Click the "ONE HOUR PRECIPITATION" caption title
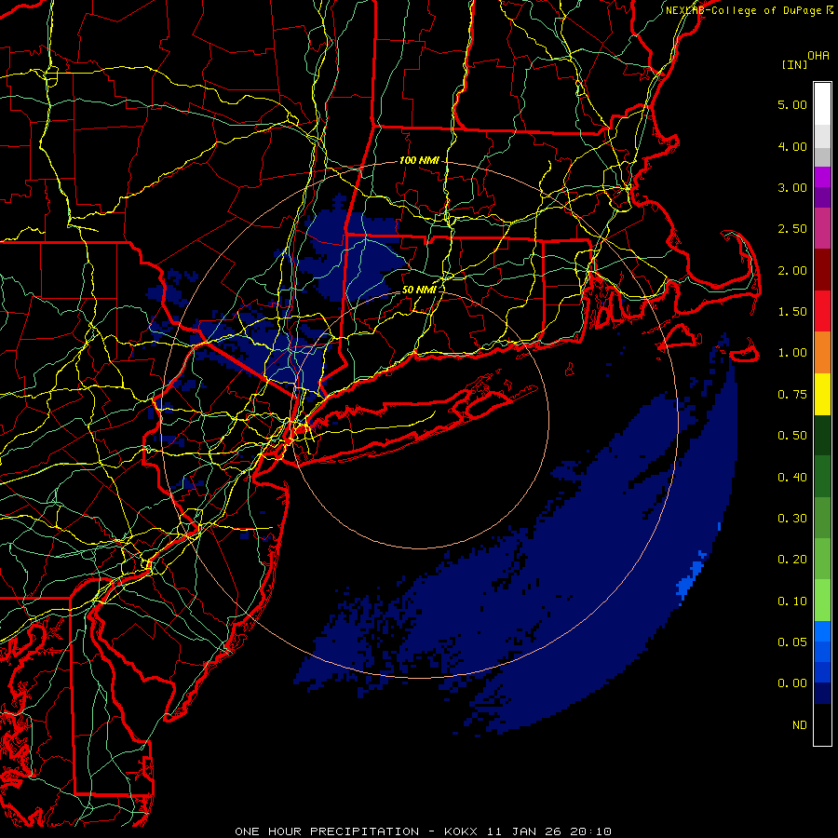Viewport: 838px width, 838px height. 327,831
